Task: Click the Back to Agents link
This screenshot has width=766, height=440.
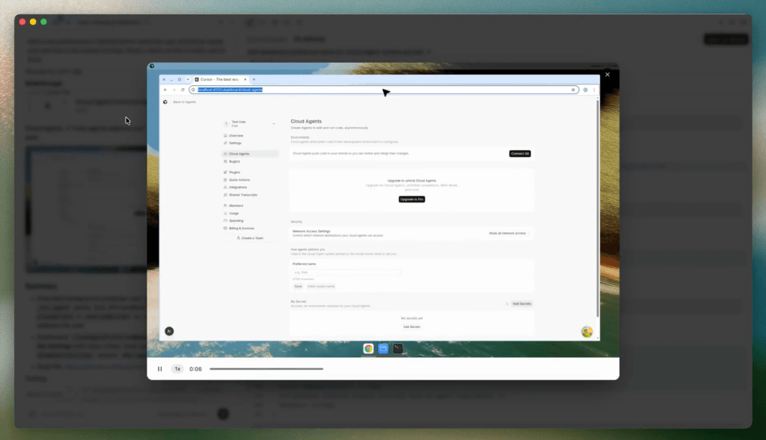Action: [183, 102]
